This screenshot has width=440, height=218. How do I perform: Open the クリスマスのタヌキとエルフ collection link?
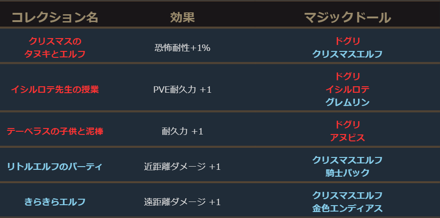pyautogui.click(x=55, y=48)
